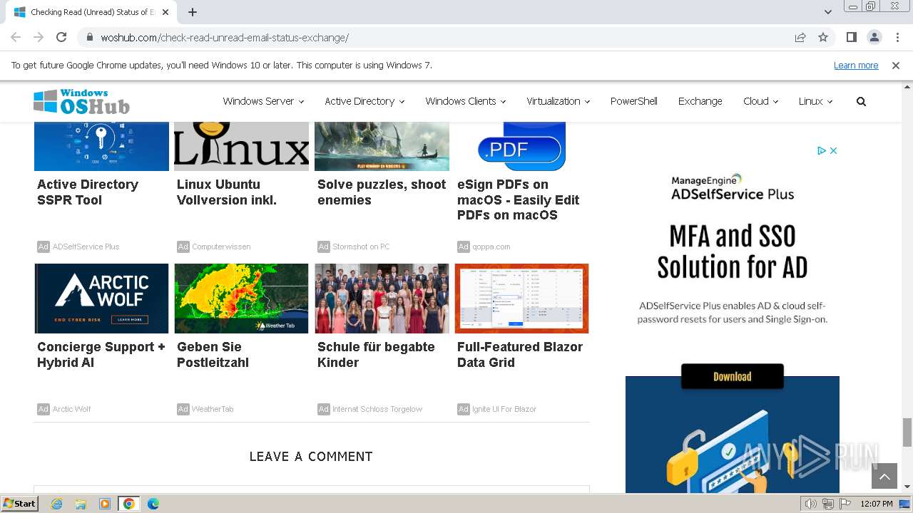Close the Checking Read (Unread) Status tab
The width and height of the screenshot is (913, 513).
(x=165, y=12)
